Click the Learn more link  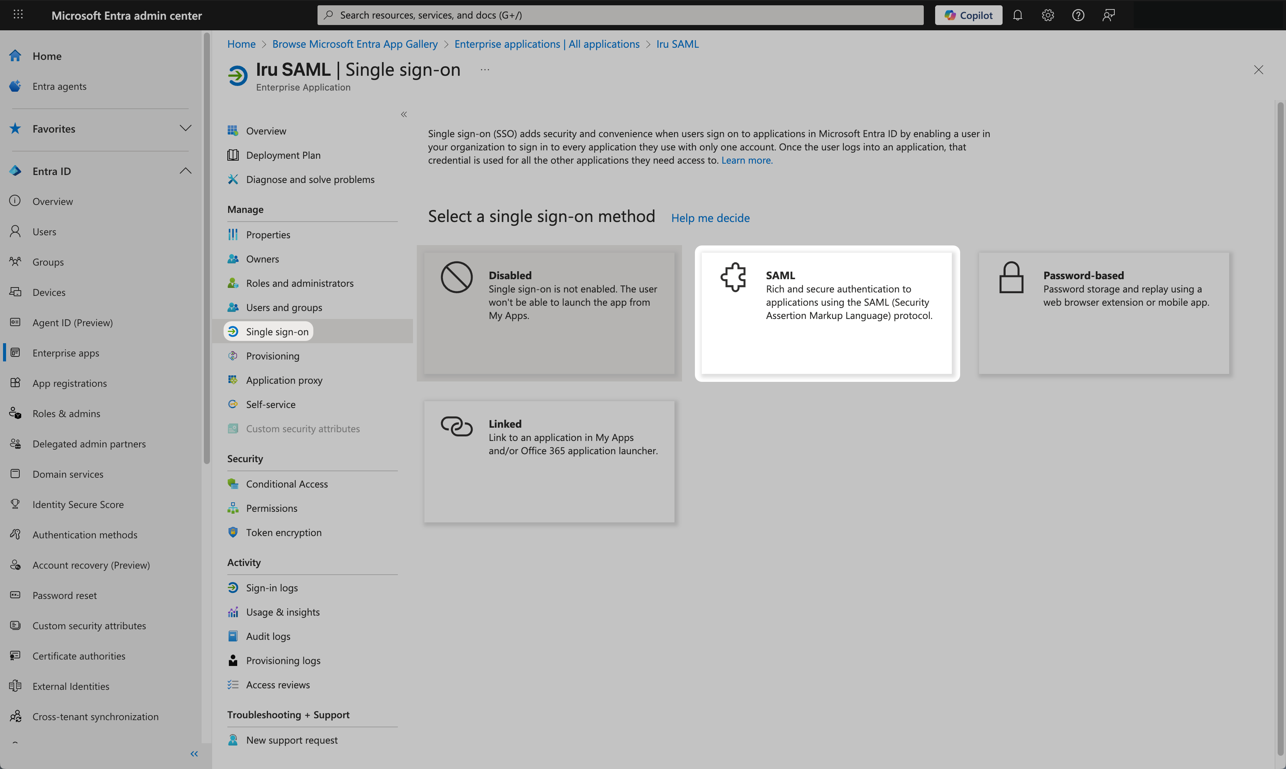pyautogui.click(x=747, y=160)
